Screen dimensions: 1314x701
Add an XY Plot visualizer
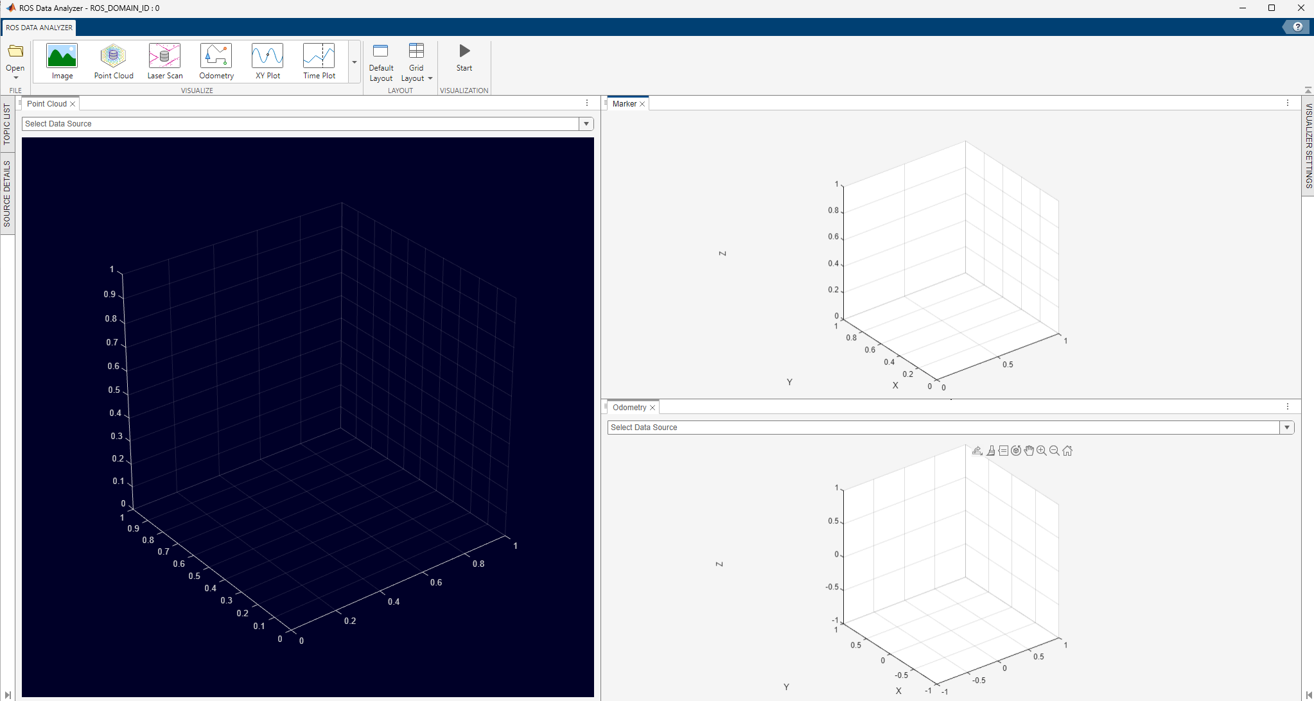[267, 61]
